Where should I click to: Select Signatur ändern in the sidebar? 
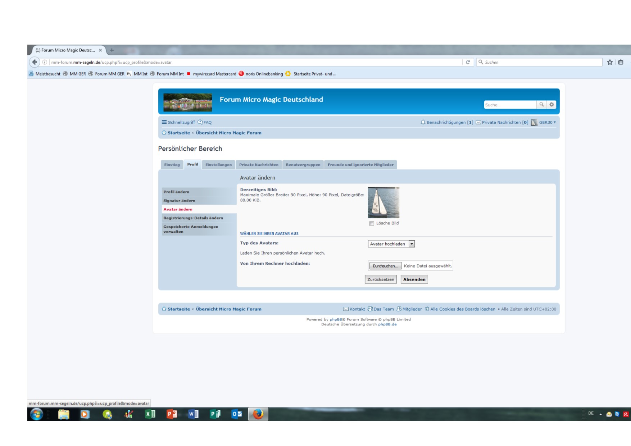(x=179, y=201)
